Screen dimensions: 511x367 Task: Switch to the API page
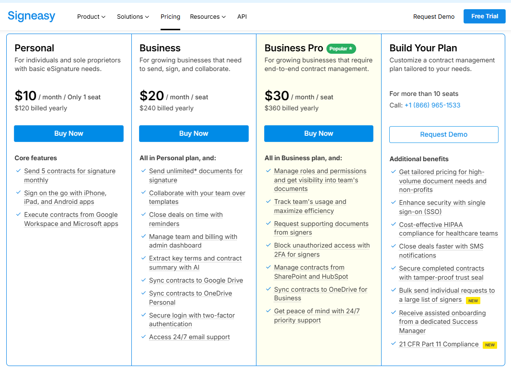[x=242, y=16]
